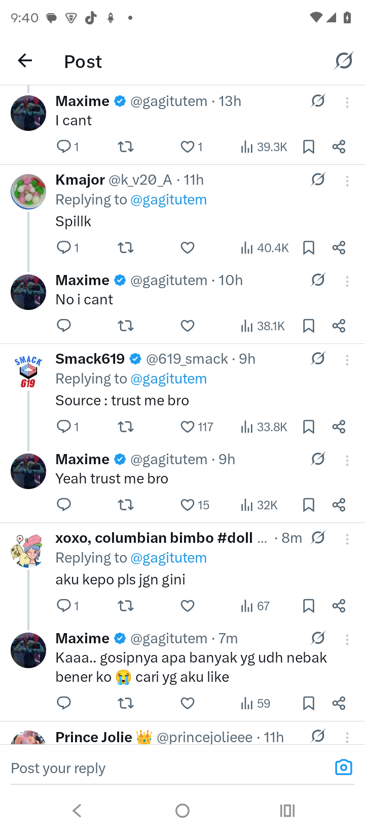Bookmark Kmajor's 'Spillk' reply
This screenshot has height=832, width=365.
pyautogui.click(x=308, y=248)
